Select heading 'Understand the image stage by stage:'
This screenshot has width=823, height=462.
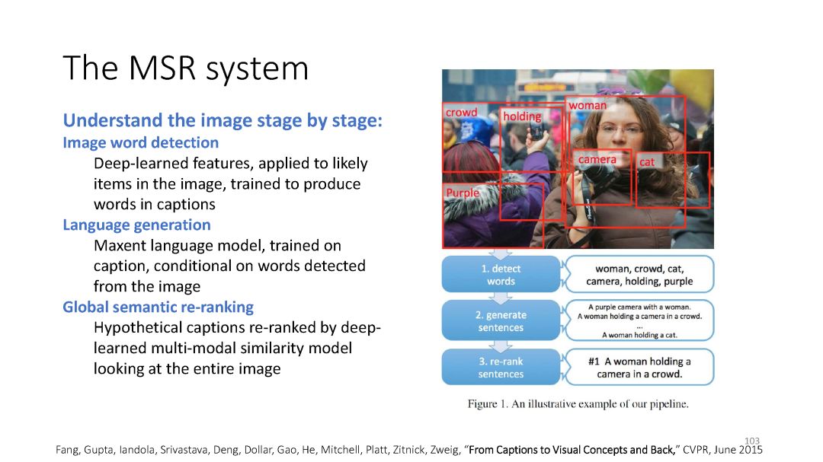click(223, 120)
